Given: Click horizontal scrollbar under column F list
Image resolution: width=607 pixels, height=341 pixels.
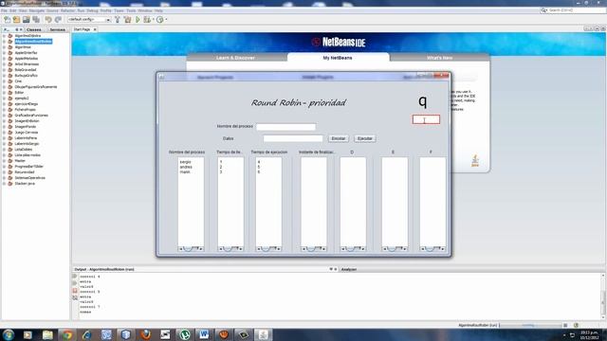Looking at the screenshot, I should [x=432, y=249].
